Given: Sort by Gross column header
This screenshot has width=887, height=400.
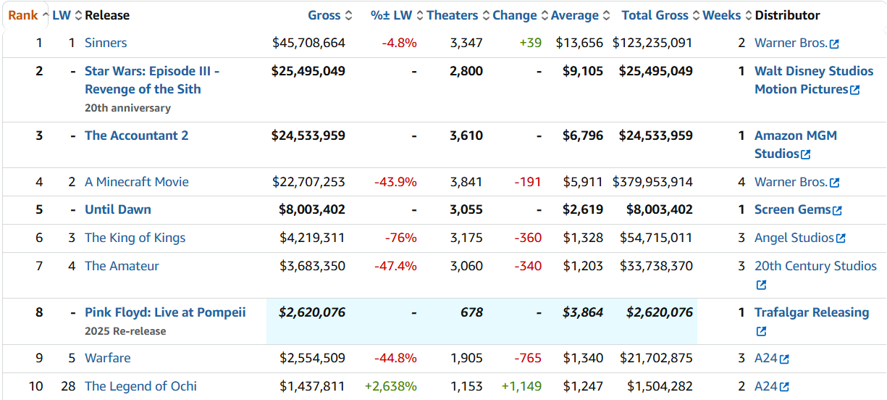Looking at the screenshot, I should point(324,15).
